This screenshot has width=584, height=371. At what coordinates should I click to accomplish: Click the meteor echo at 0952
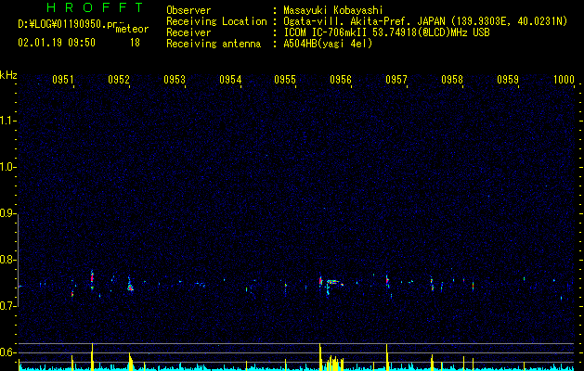tap(130, 285)
